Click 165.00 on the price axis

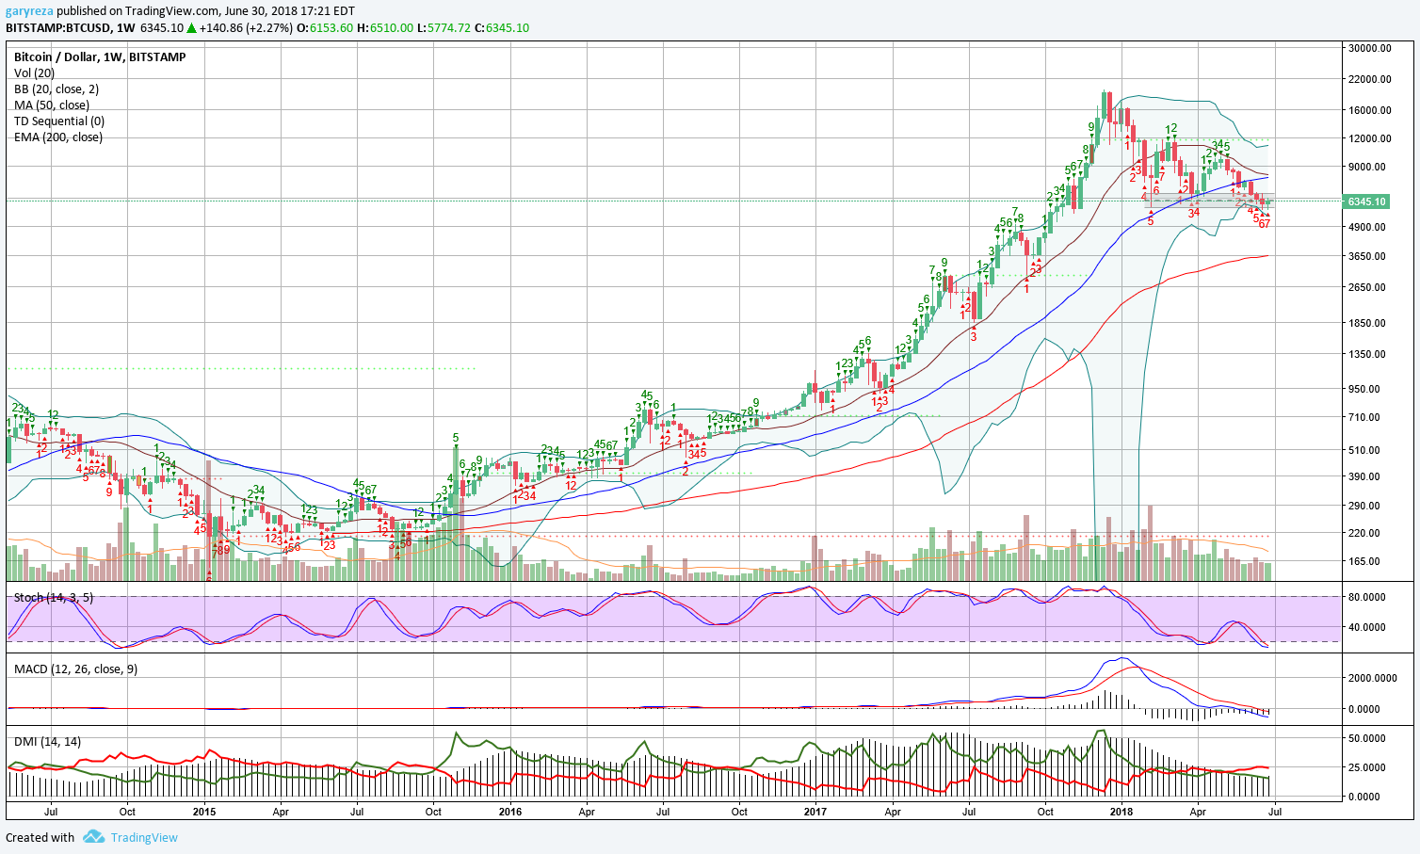[1364, 561]
